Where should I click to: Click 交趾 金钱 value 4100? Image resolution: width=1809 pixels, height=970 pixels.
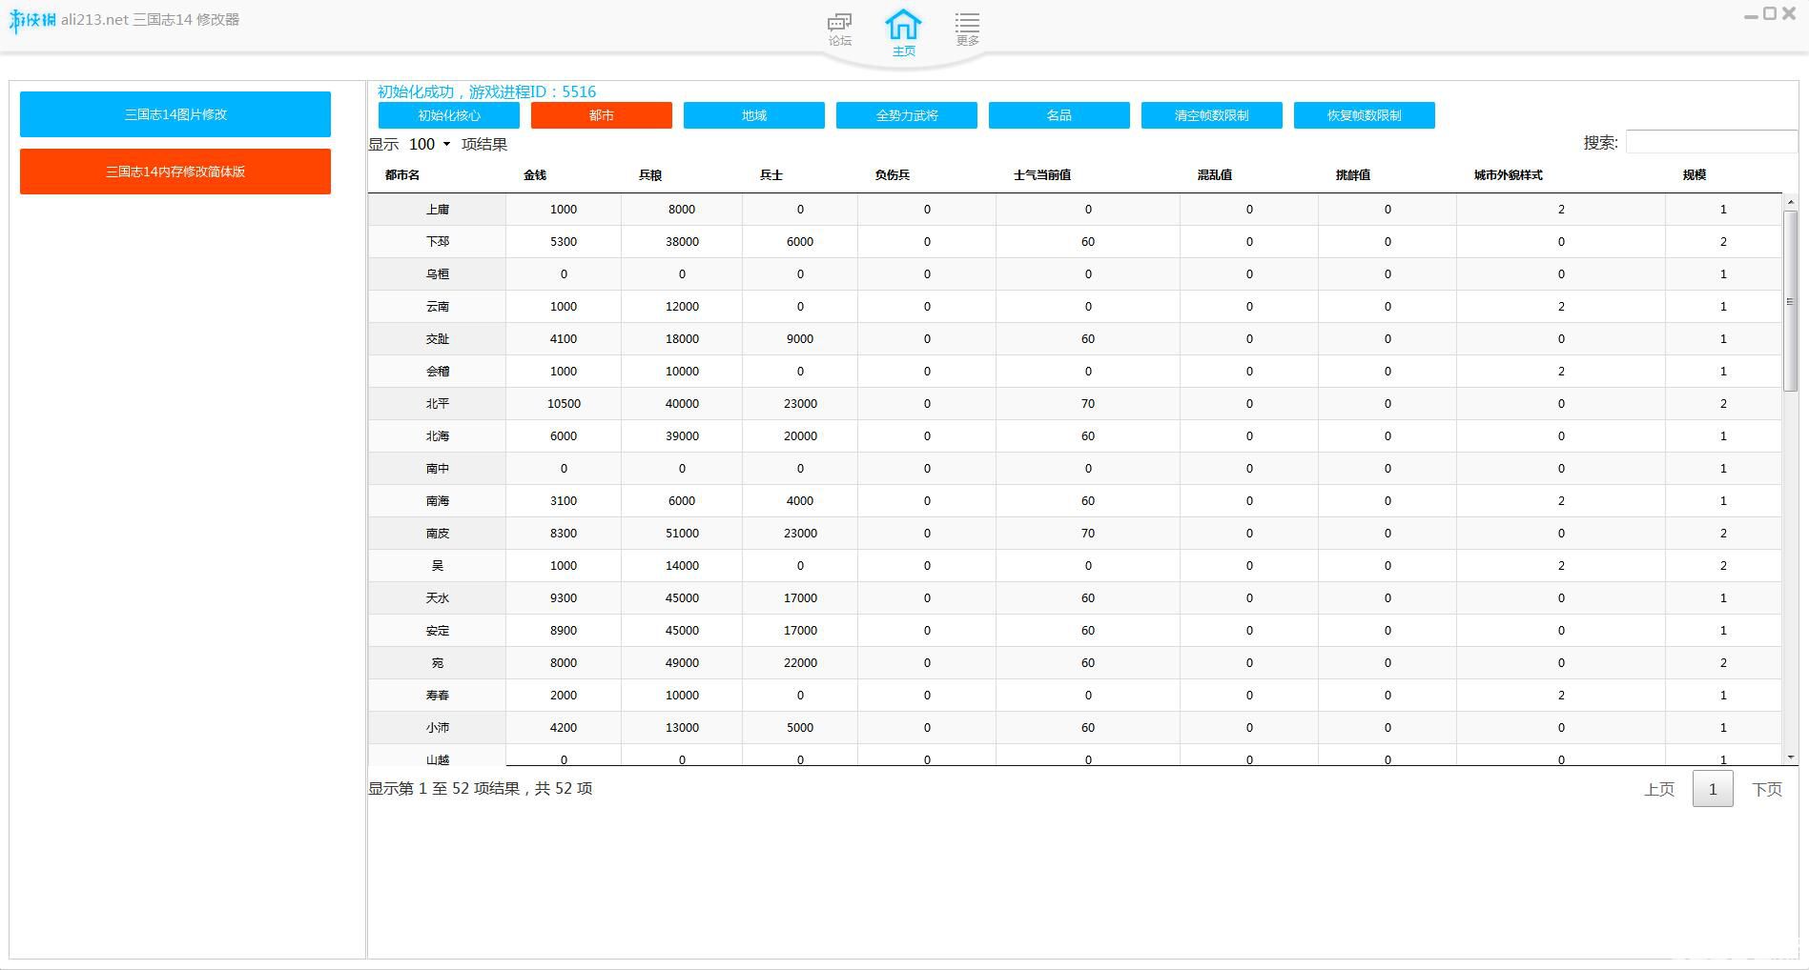pos(564,339)
